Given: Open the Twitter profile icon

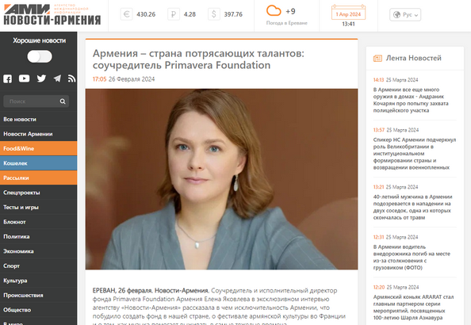Looking at the screenshot, I should click(41, 78).
